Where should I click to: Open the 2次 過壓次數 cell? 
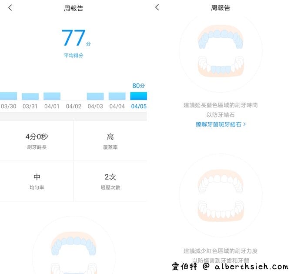[110, 181]
